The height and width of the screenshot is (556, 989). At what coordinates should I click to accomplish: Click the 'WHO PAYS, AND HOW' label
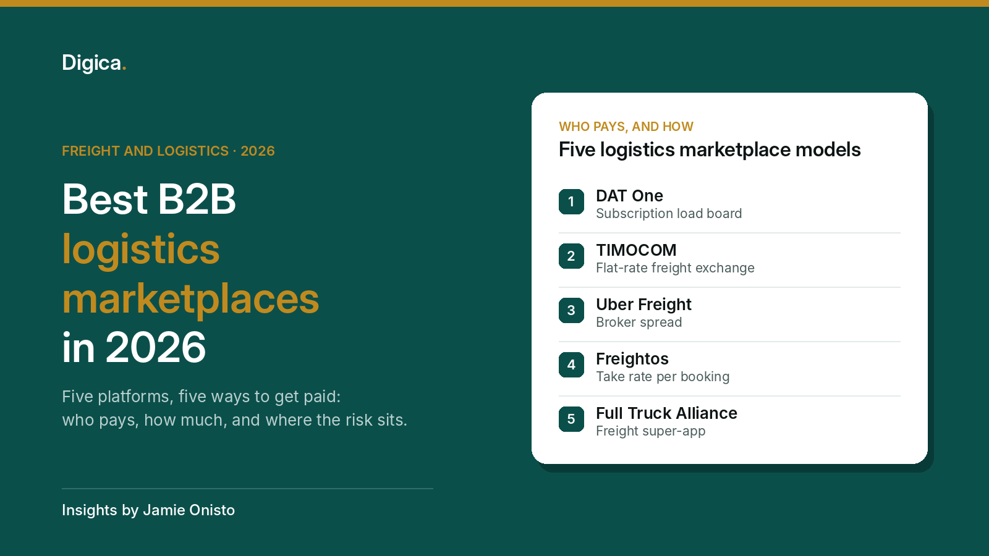coord(626,127)
